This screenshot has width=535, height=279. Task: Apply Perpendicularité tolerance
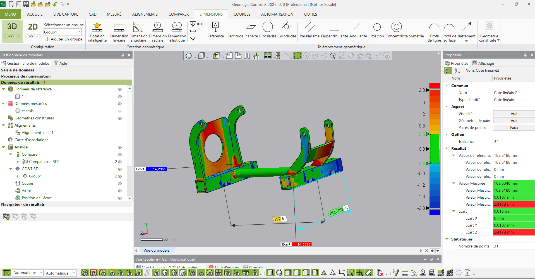pyautogui.click(x=334, y=30)
